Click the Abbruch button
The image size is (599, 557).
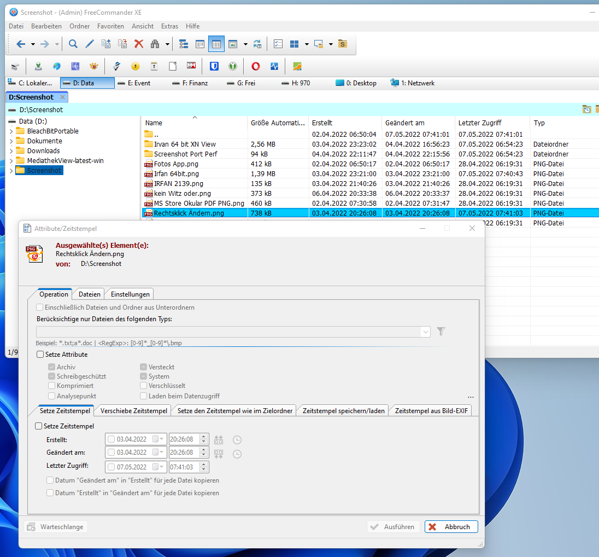[451, 527]
